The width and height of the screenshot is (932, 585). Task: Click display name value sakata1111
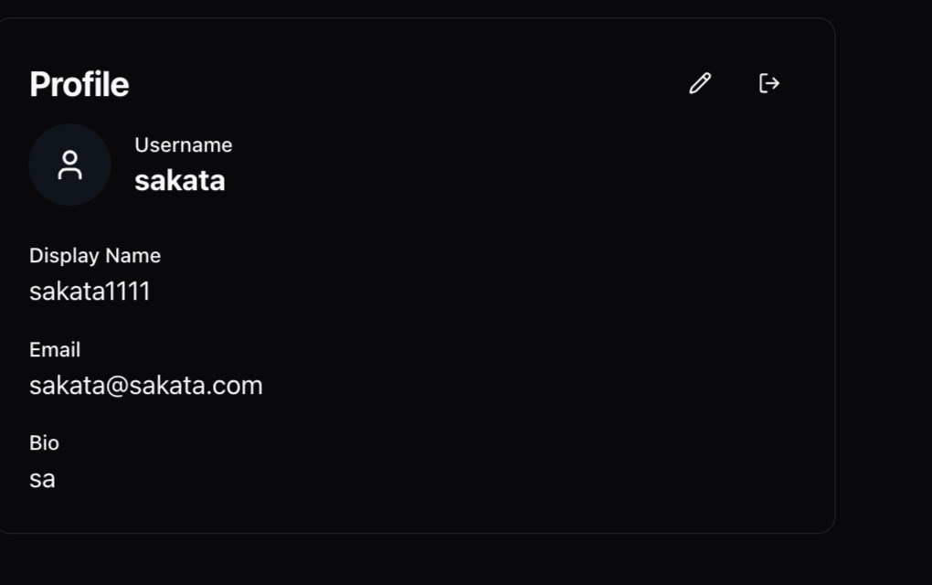90,292
